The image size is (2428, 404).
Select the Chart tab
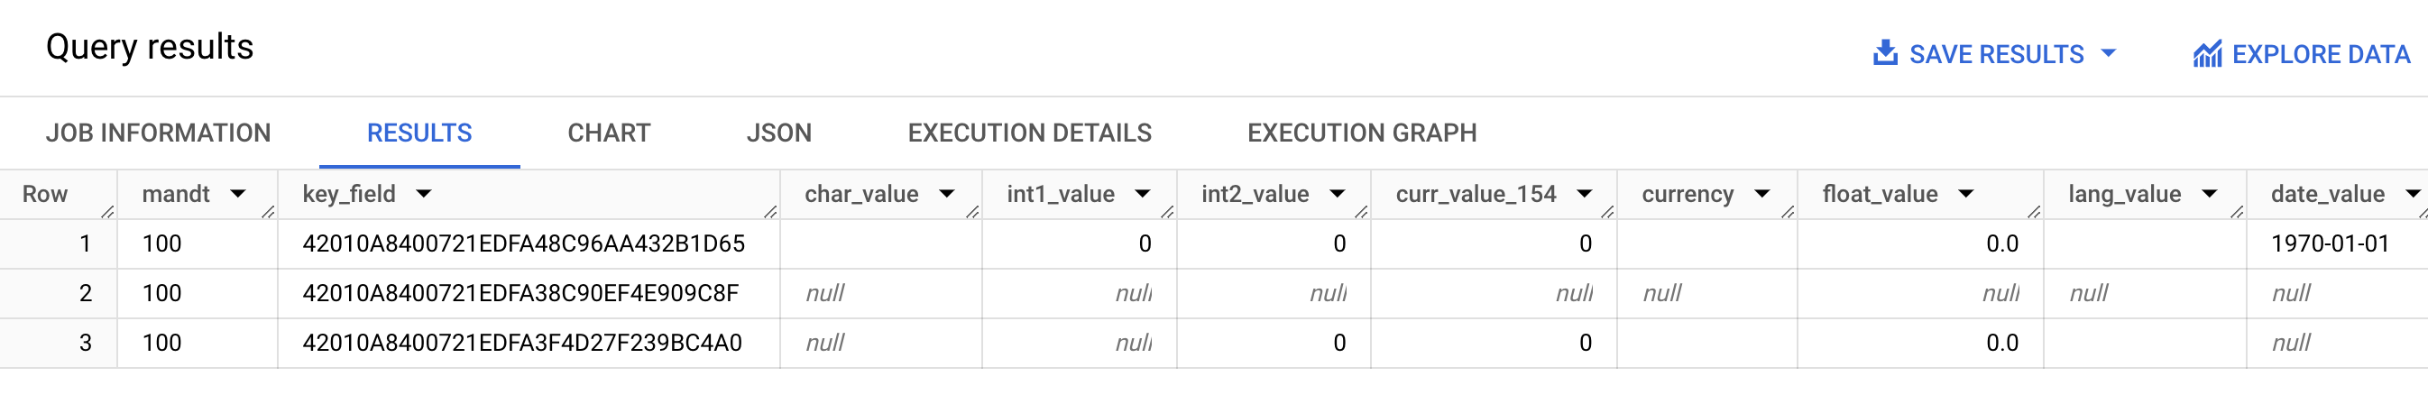click(x=609, y=133)
